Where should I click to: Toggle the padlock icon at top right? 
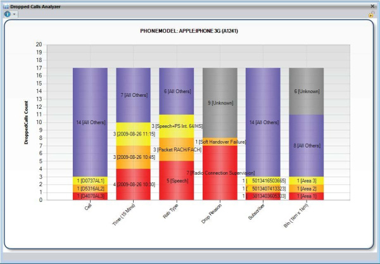tap(372, 14)
